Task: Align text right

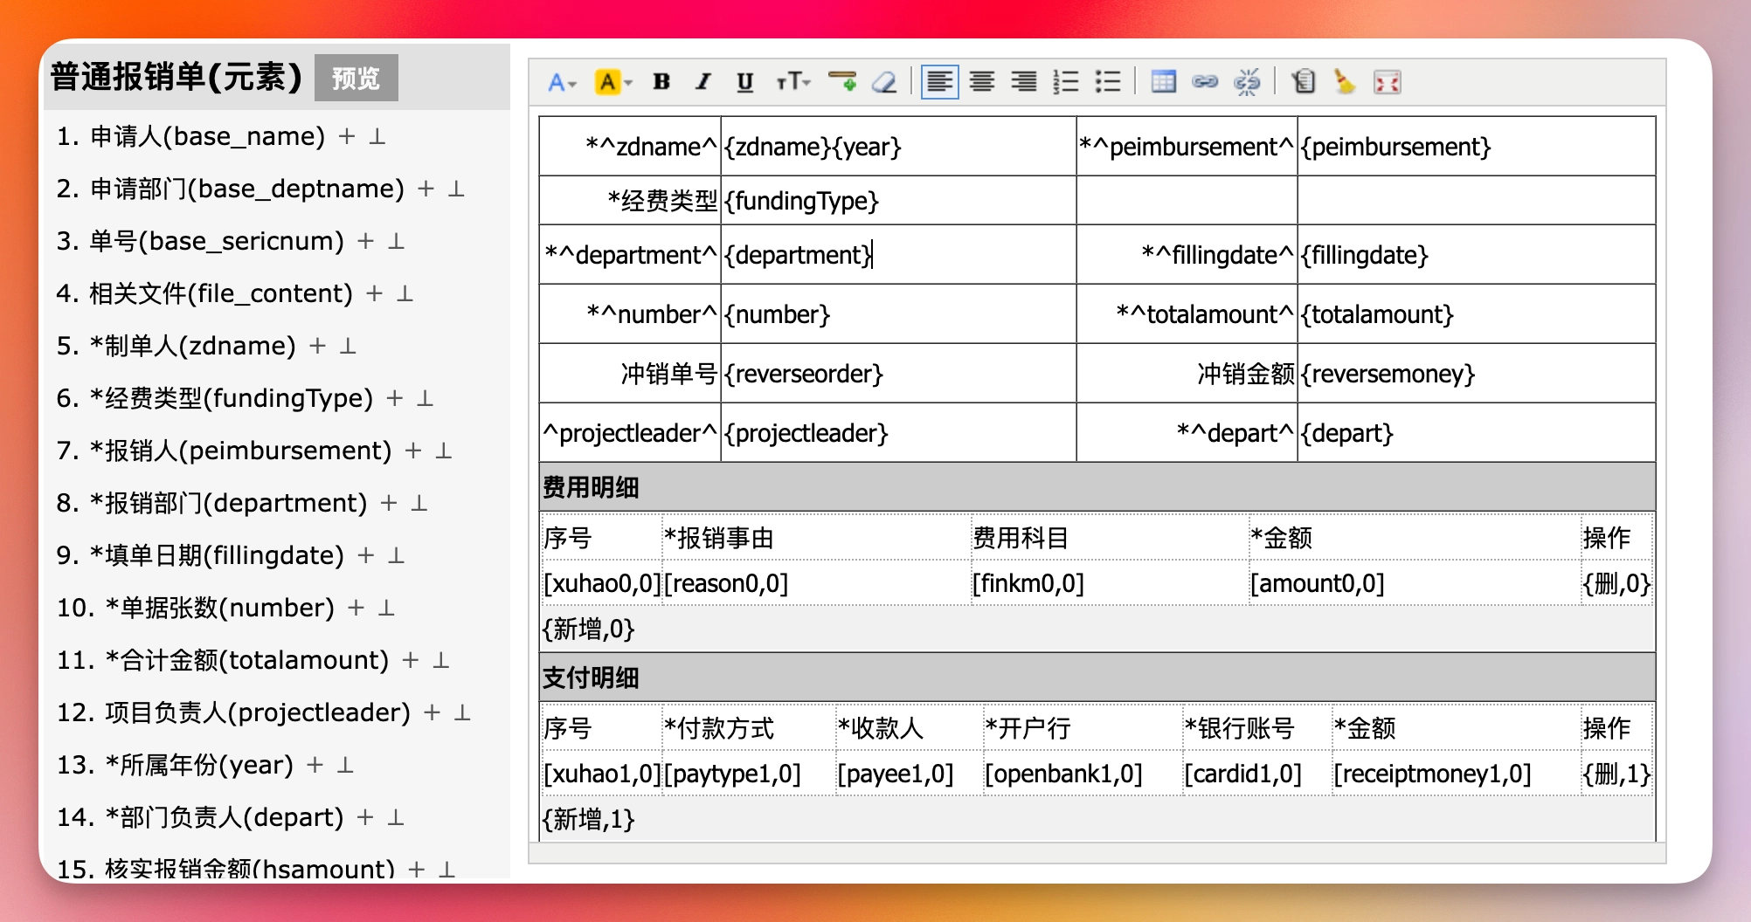Action: [1024, 82]
